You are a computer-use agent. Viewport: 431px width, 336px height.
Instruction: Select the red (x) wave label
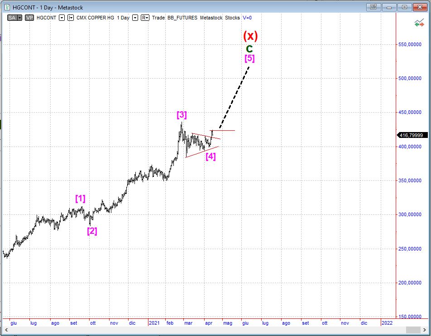pos(250,36)
